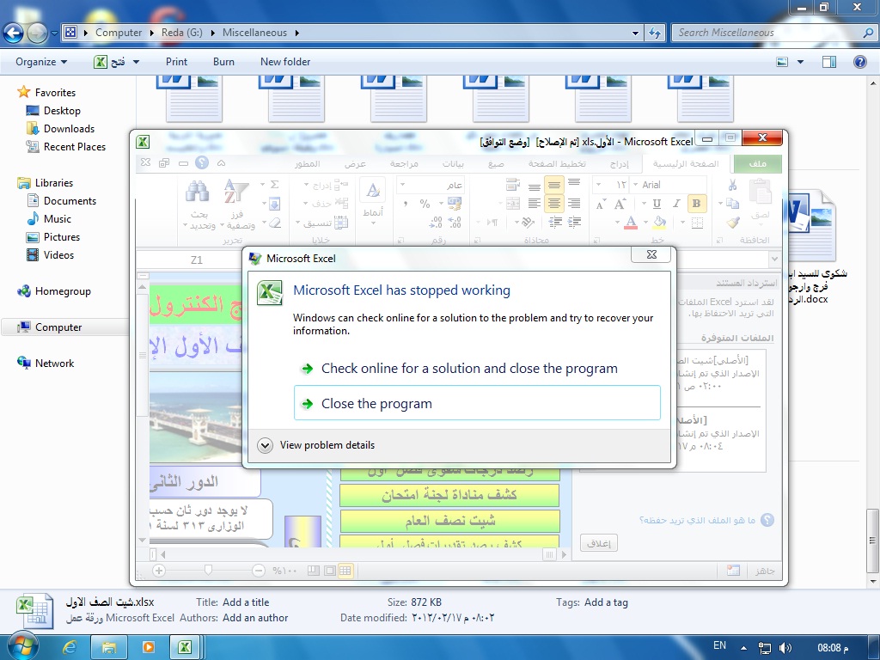
Task: Open the number format dropdown showing عام
Action: (402, 185)
